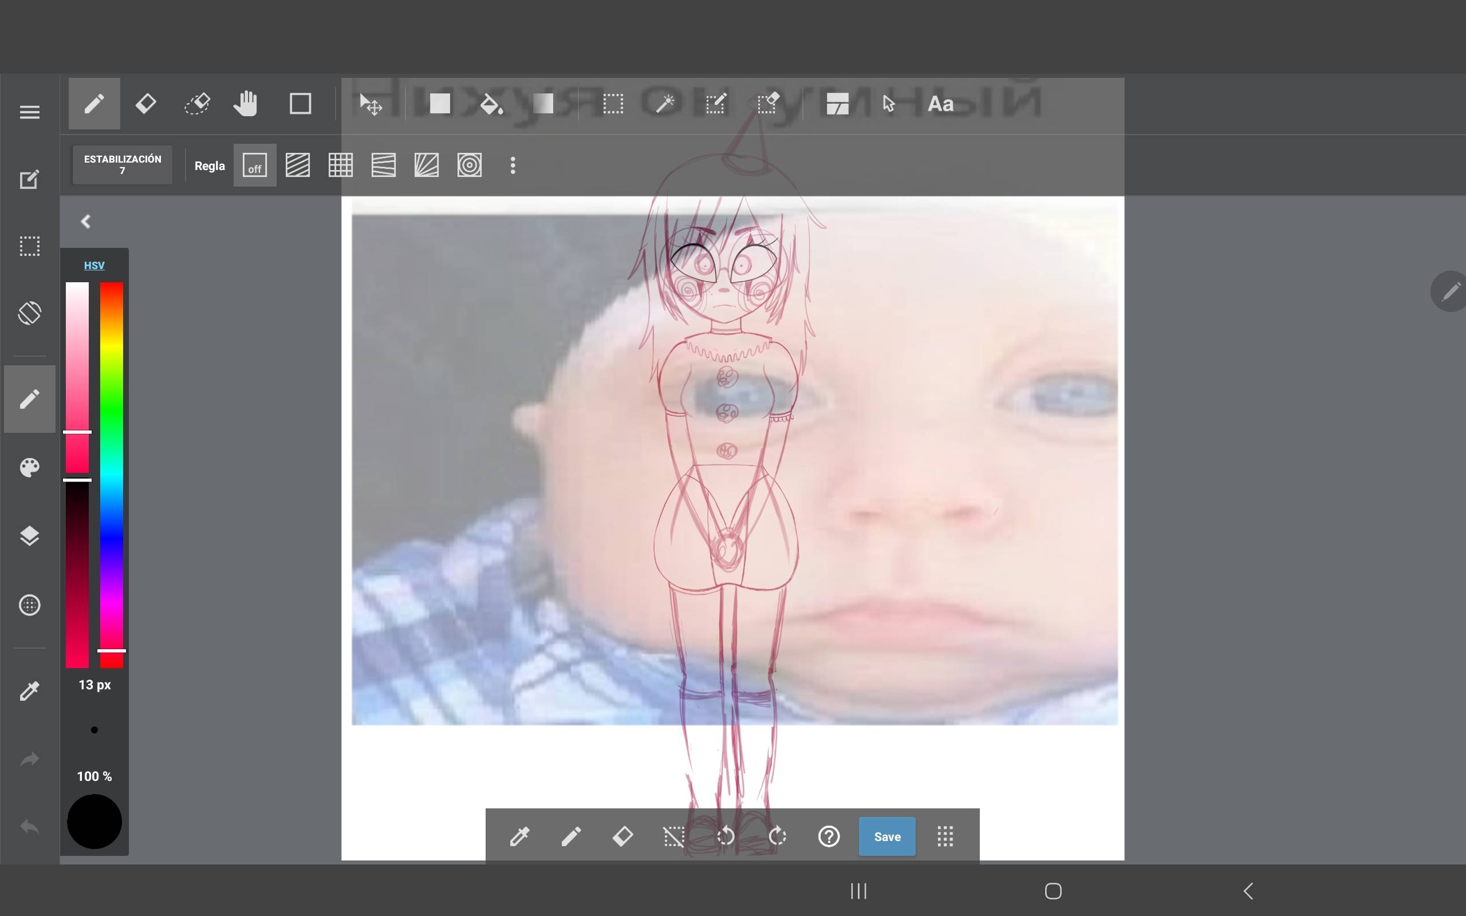1466x916 pixels.
Task: Select the fill rectangle tool
Action: point(440,104)
